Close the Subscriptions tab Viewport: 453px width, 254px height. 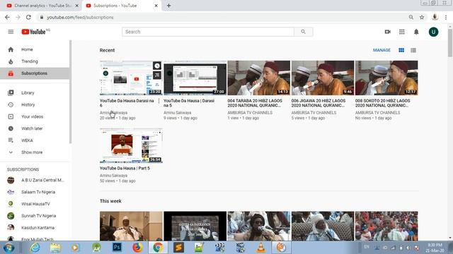[156, 6]
